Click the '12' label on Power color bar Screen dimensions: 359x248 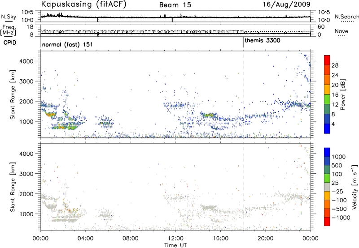pyautogui.click(x=335, y=105)
